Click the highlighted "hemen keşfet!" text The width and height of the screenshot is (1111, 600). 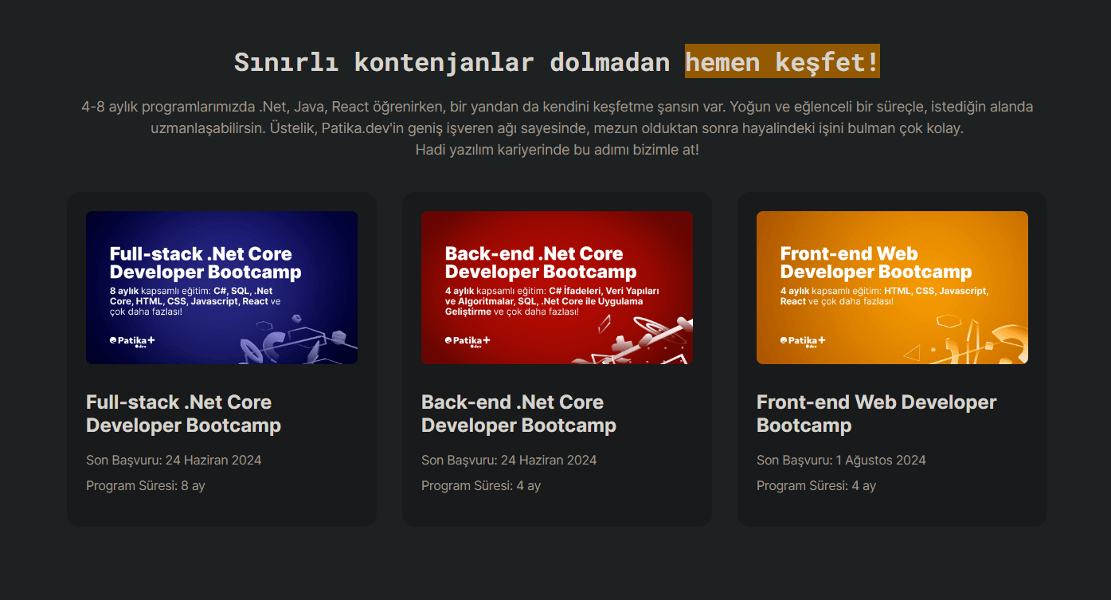point(781,61)
